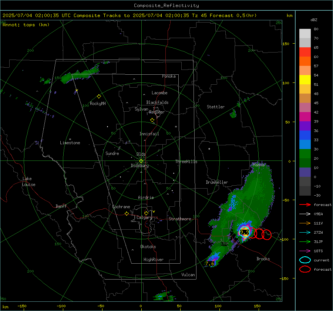Click the Lacombe town label
333x311 pixels.
pyautogui.click(x=159, y=93)
